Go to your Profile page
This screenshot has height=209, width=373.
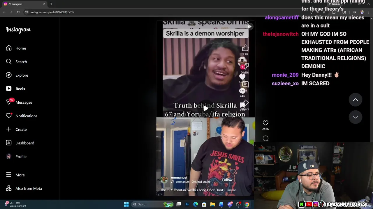17,156
